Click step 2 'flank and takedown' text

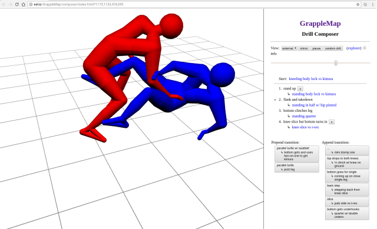[x=298, y=99]
